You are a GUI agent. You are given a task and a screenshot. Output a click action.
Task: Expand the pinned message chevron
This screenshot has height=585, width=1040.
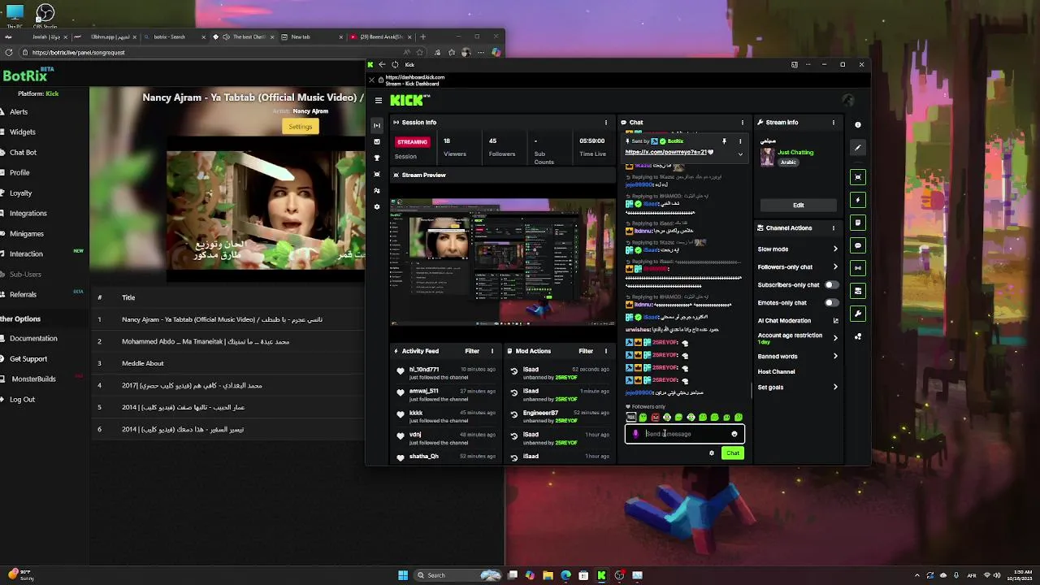[x=739, y=154]
